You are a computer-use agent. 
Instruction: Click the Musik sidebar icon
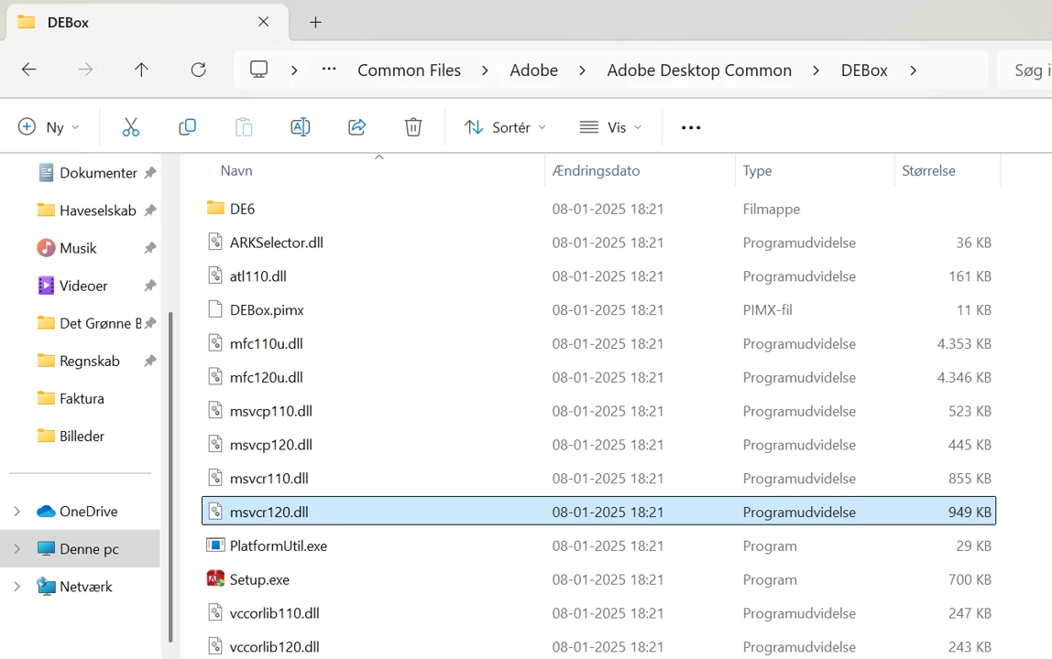pos(46,247)
